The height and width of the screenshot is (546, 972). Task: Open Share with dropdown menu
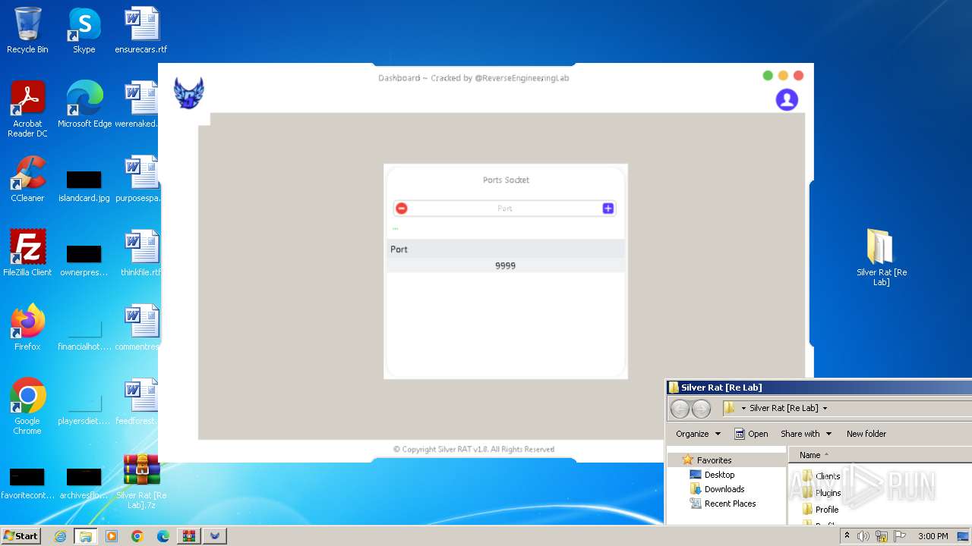(806, 434)
